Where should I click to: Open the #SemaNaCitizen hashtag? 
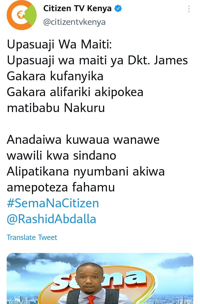coord(53,203)
